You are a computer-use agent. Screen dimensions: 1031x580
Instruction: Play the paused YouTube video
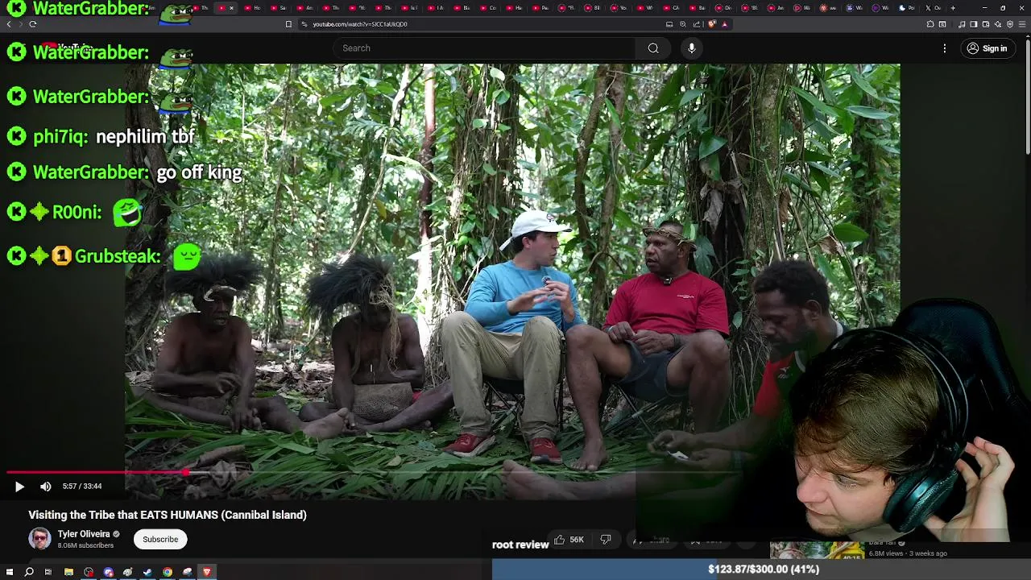19,487
